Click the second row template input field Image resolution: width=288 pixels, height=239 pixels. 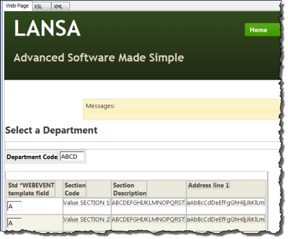click(14, 223)
